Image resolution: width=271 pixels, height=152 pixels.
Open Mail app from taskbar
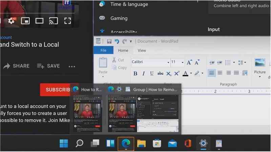(172, 143)
